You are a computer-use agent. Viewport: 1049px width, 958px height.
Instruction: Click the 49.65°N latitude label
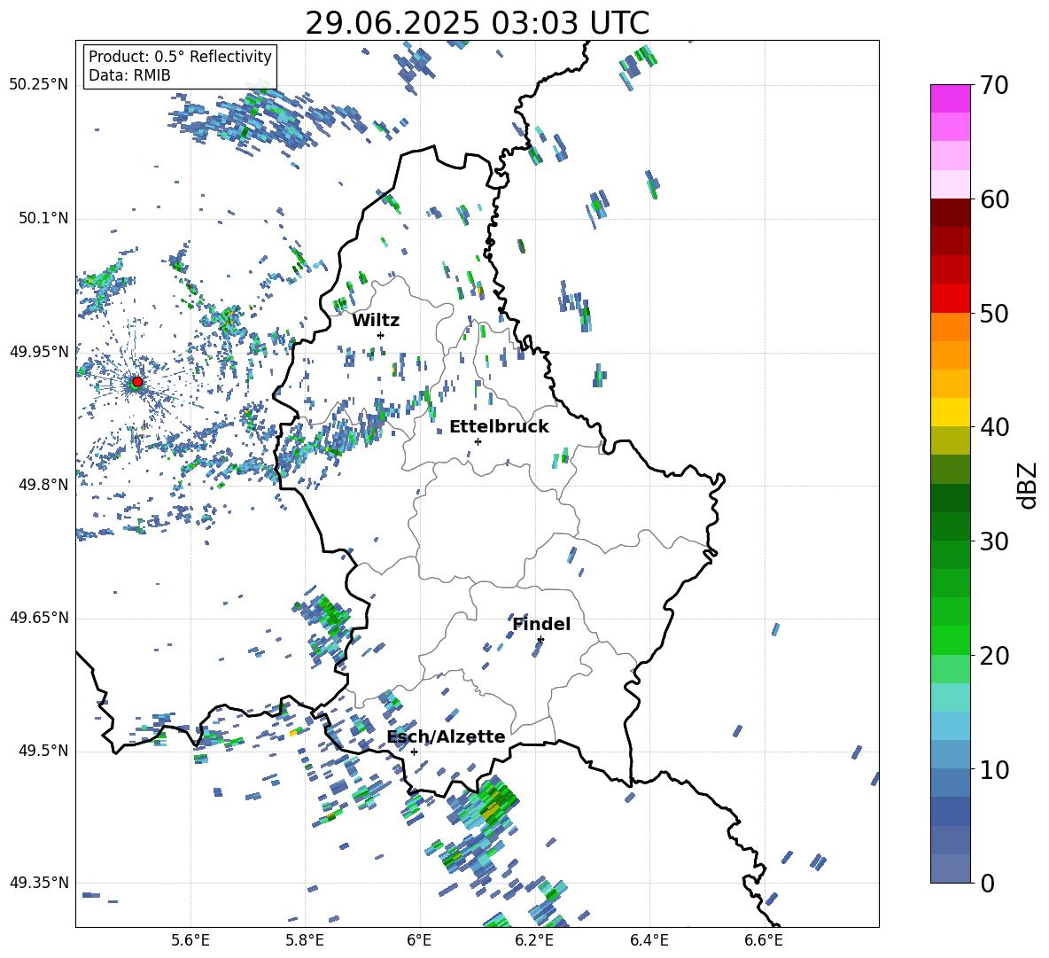point(39,618)
